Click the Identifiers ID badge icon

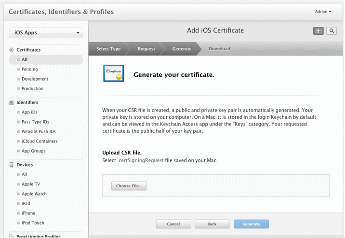coord(12,102)
